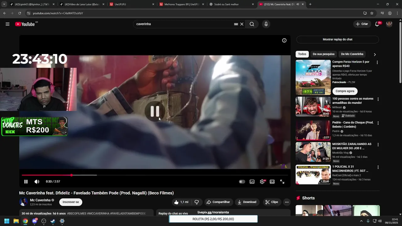This screenshot has height=226, width=402.
Task: Switch to the UwUFUFU tab
Action: click(x=132, y=4)
